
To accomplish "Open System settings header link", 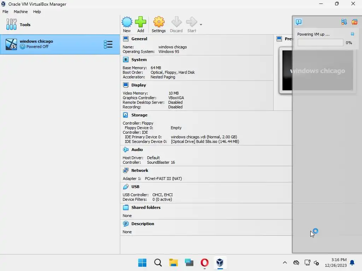I will coord(139,60).
